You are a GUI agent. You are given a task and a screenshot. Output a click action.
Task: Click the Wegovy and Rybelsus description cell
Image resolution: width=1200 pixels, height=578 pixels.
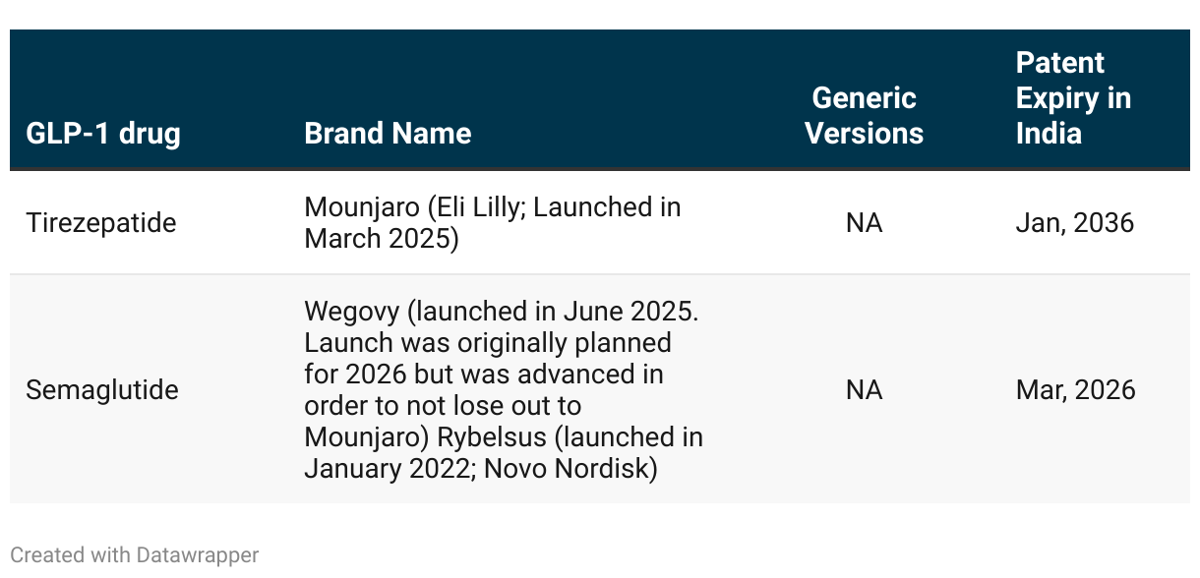[504, 390]
